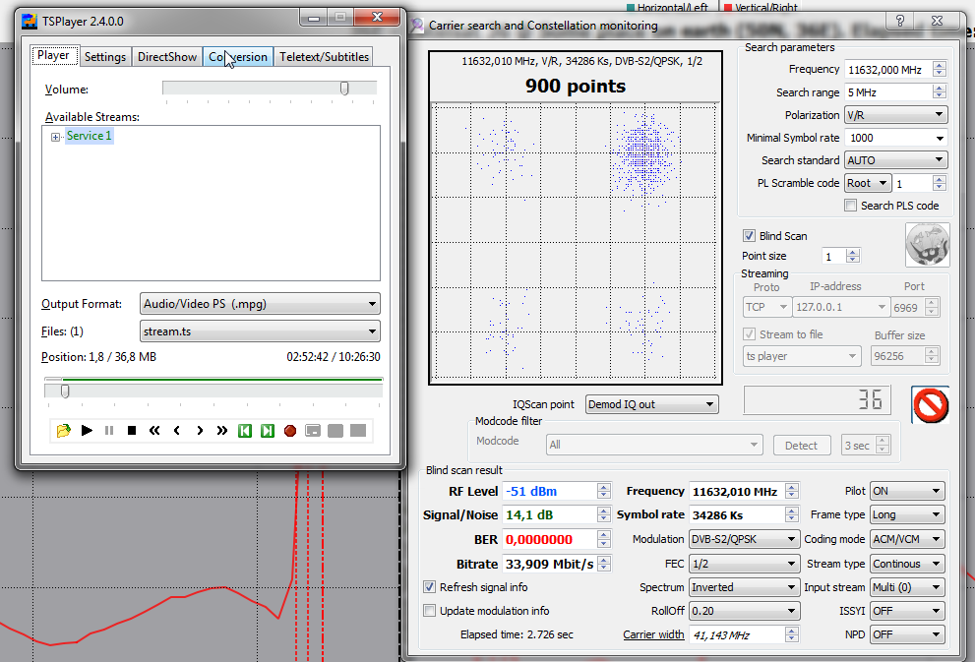Image resolution: width=975 pixels, height=662 pixels.
Task: Click the Carrier width link label
Action: (653, 634)
